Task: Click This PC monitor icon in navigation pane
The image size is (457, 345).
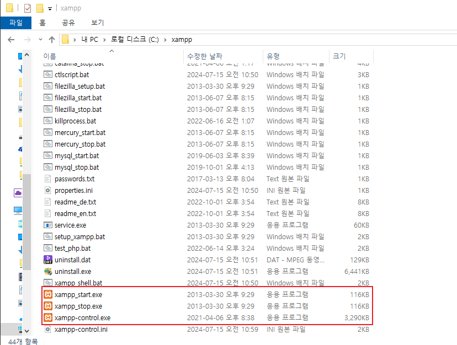Action: coord(18,210)
